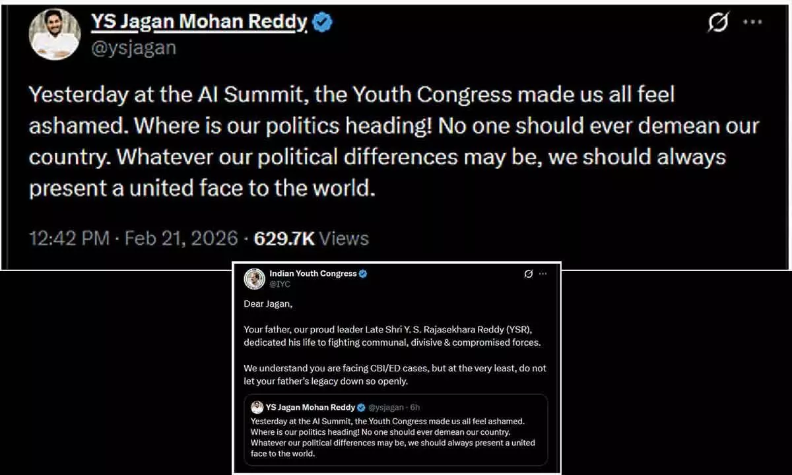Click the verified badge inside the quoted tweet

(x=361, y=408)
